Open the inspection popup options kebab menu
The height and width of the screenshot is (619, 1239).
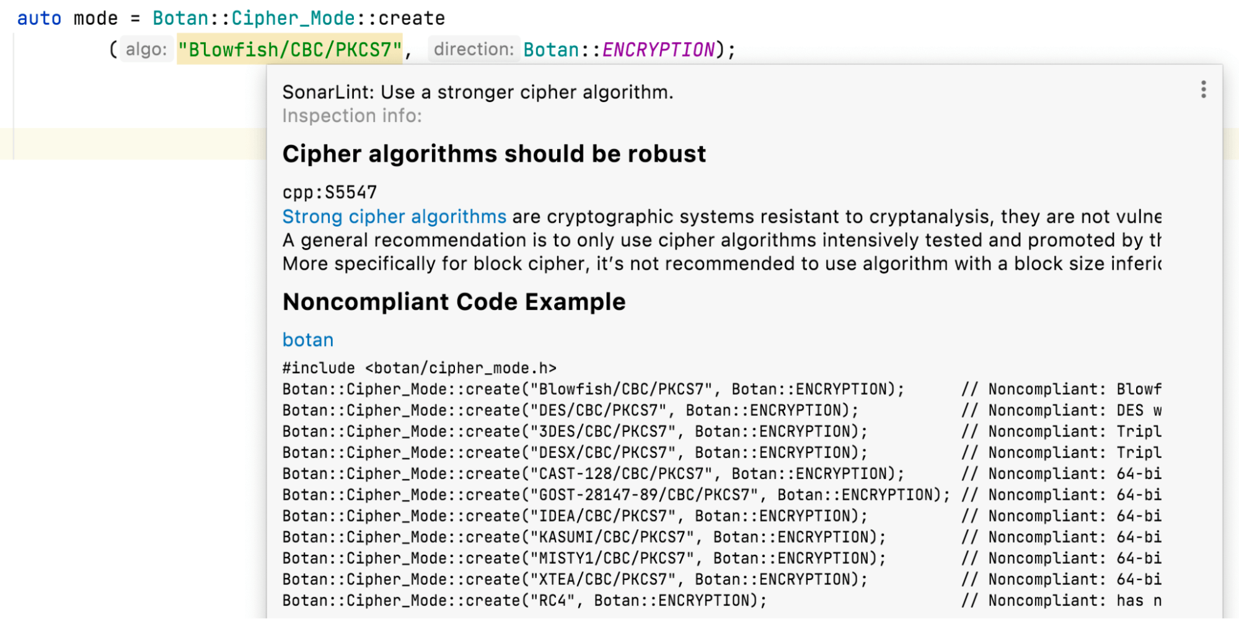[1202, 90]
